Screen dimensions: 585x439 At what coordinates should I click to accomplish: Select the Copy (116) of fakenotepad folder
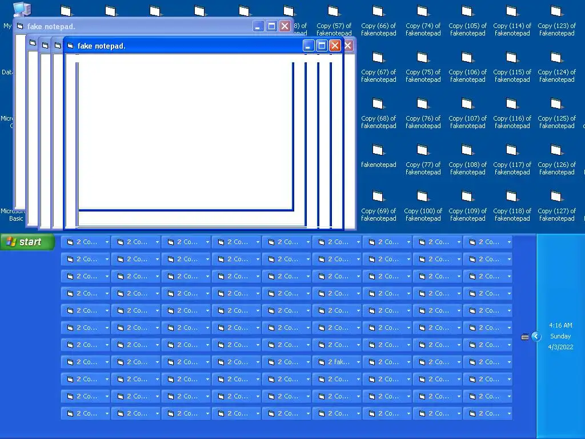512,114
